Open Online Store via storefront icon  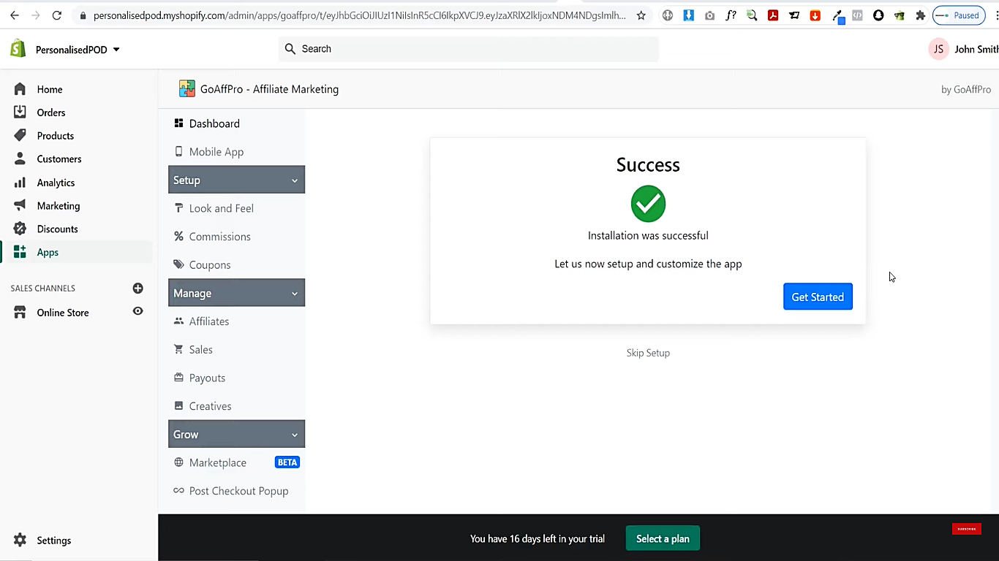tap(20, 313)
